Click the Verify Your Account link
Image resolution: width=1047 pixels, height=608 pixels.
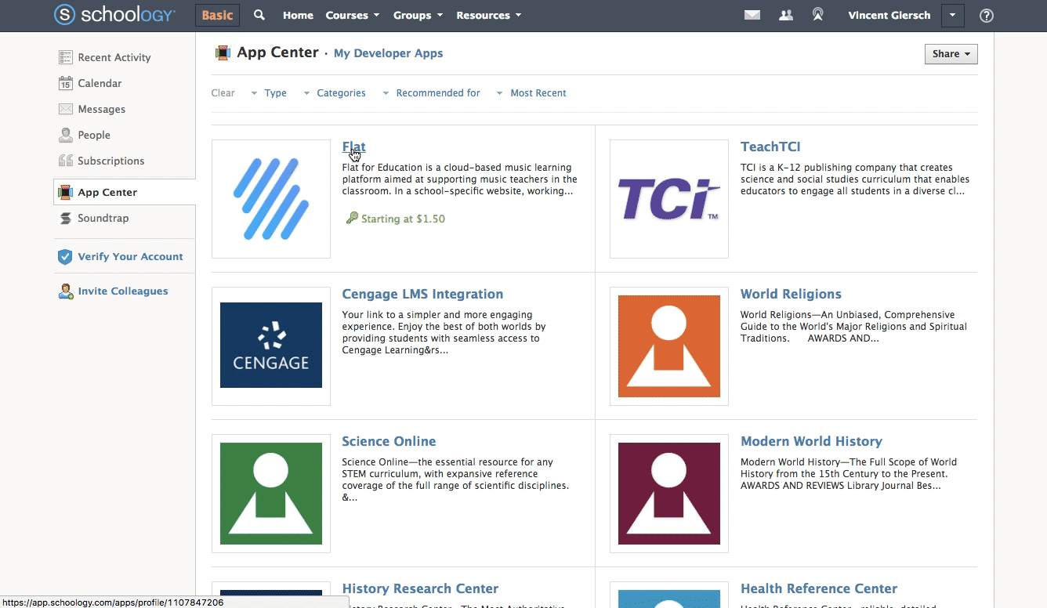130,256
